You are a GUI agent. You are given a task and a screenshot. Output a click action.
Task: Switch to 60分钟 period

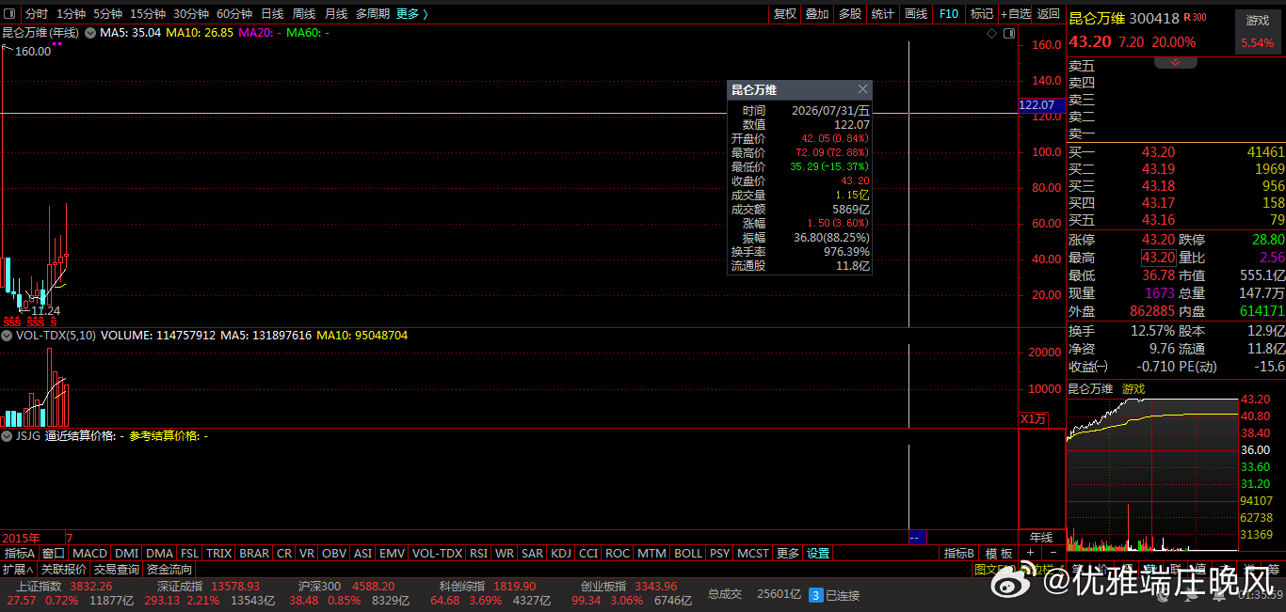234,14
